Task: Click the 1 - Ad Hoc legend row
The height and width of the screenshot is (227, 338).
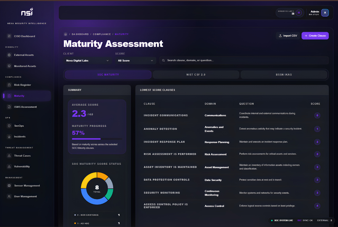Action: click(97, 224)
